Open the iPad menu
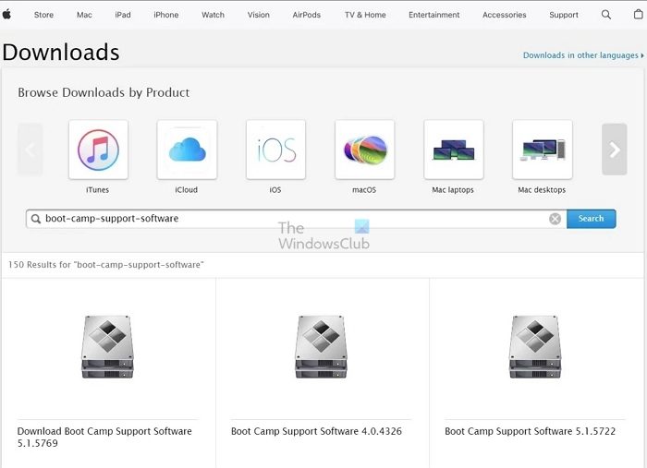 click(123, 15)
